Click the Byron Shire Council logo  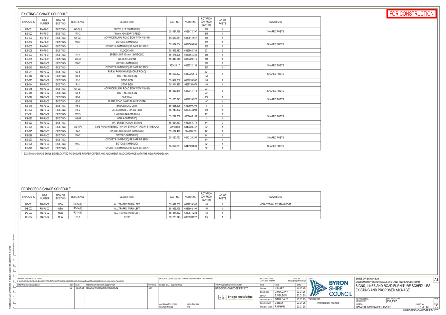pos(331,288)
